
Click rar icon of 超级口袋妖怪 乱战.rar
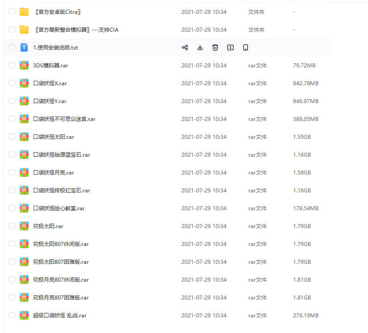[24, 315]
